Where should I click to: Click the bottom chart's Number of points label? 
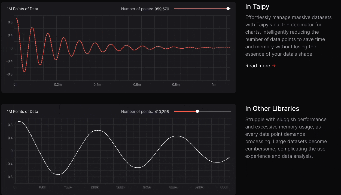pyautogui.click(x=137, y=112)
